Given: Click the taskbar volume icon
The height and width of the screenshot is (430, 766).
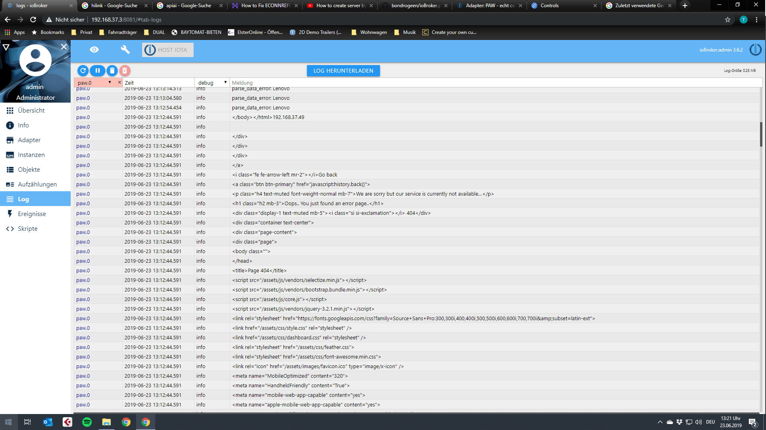Looking at the screenshot, I should coord(699,422).
